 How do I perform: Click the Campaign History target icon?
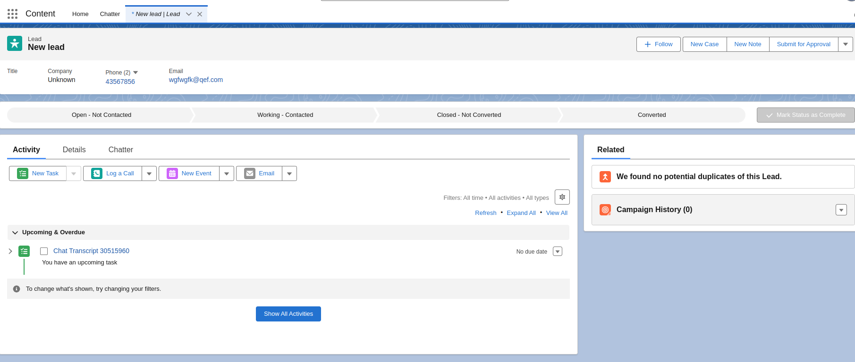pyautogui.click(x=605, y=210)
